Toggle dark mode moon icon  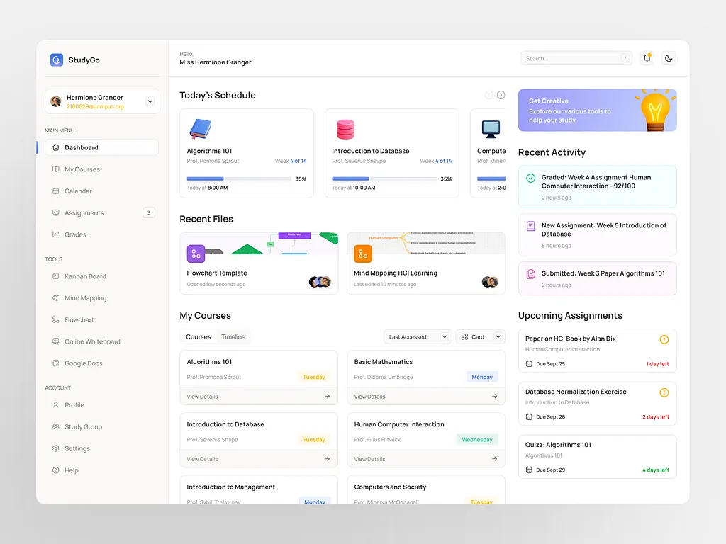click(x=669, y=58)
